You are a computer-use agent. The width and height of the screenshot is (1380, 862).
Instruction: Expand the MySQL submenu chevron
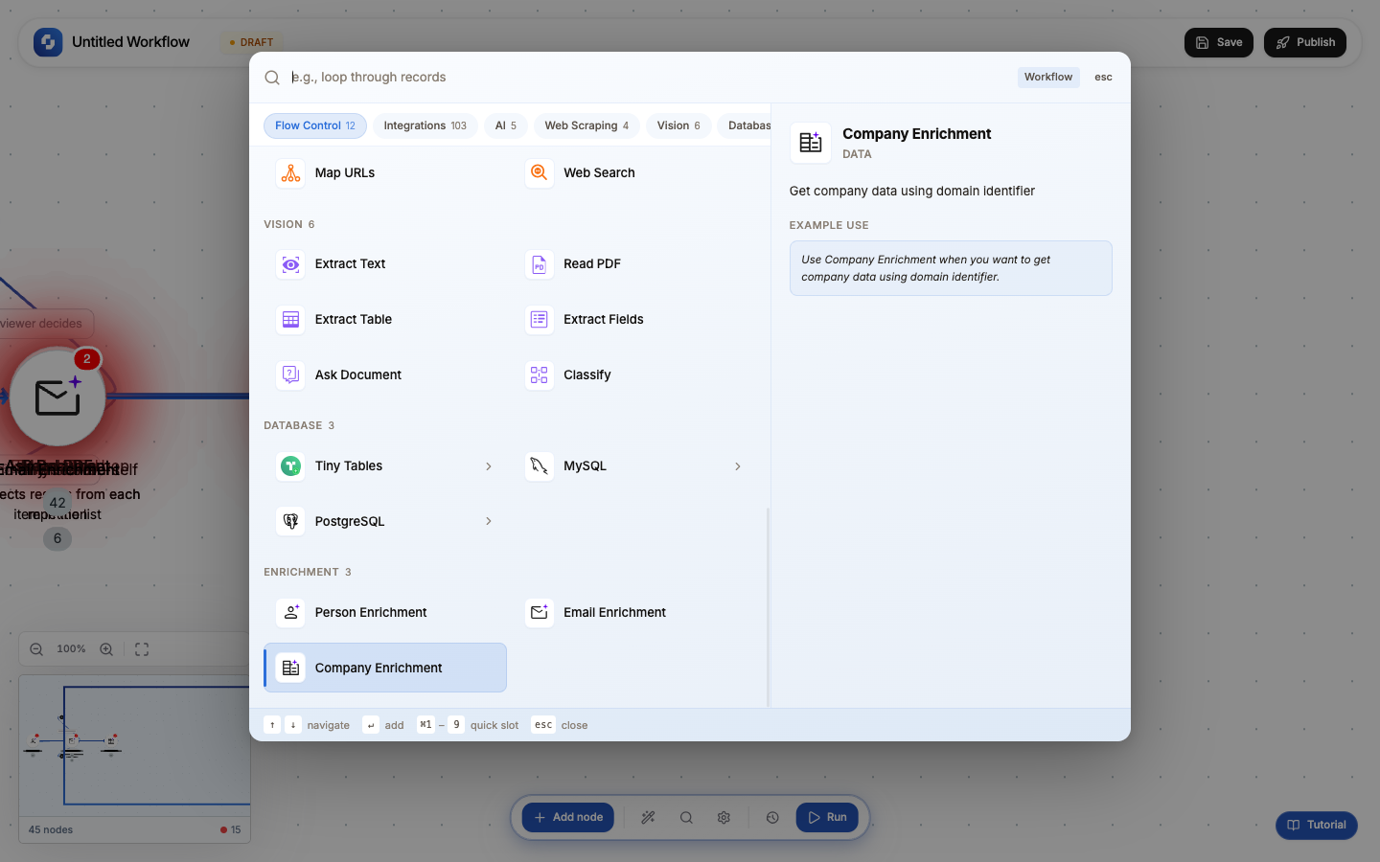pyautogui.click(x=738, y=466)
